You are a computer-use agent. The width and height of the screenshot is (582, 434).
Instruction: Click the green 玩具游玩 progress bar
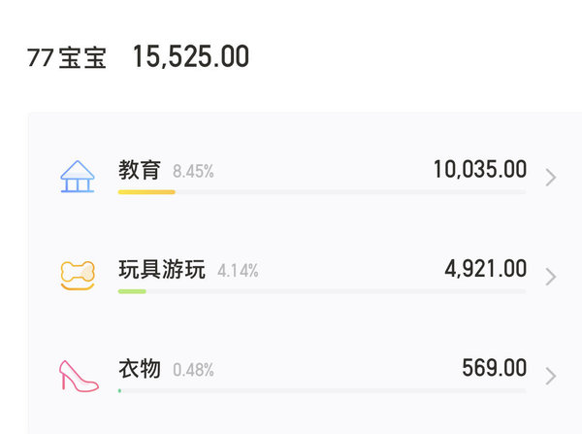[x=132, y=291]
